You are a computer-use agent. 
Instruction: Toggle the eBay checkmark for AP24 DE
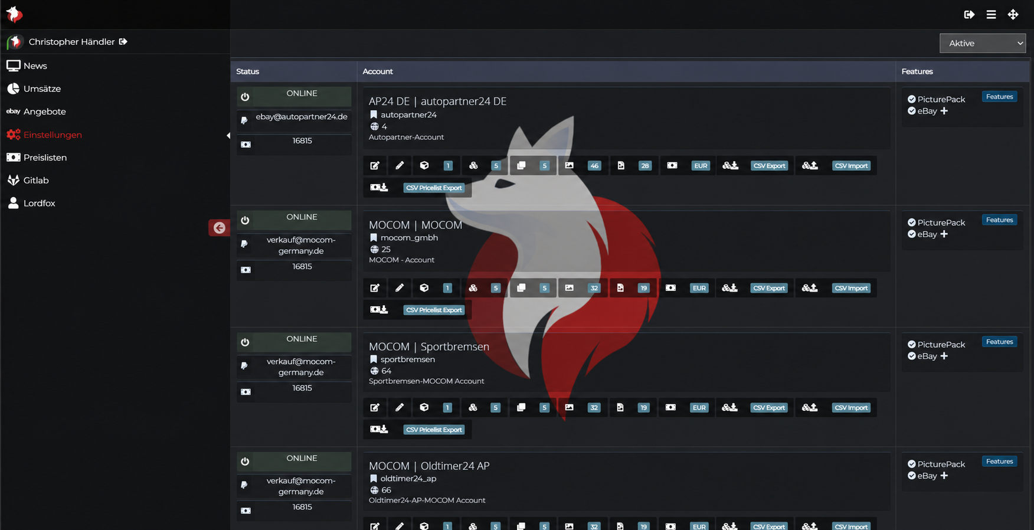pos(912,111)
